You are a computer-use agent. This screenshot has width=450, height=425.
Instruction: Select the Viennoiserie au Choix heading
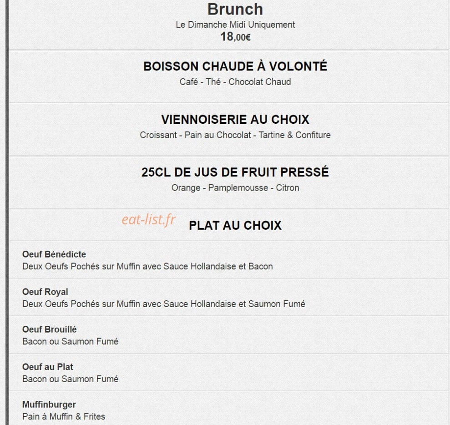click(235, 120)
